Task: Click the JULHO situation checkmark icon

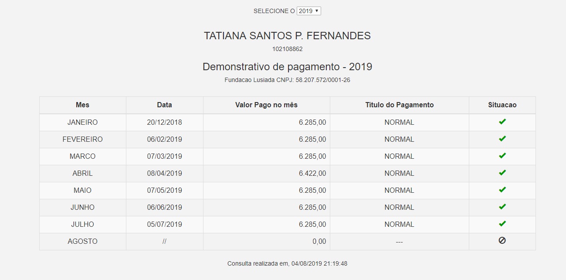Action: click(x=502, y=224)
